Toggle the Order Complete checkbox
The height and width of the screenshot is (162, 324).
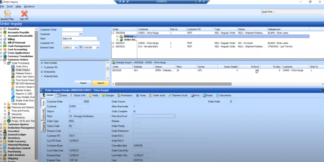[x=134, y=111]
